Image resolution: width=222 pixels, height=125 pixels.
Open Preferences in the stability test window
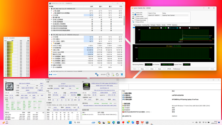[x=177, y=69]
